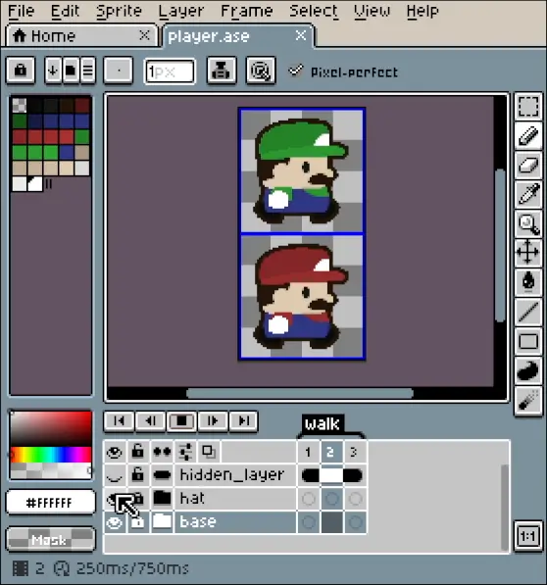
Task: Select the Rectangular Marquee tool
Action: pyautogui.click(x=528, y=107)
